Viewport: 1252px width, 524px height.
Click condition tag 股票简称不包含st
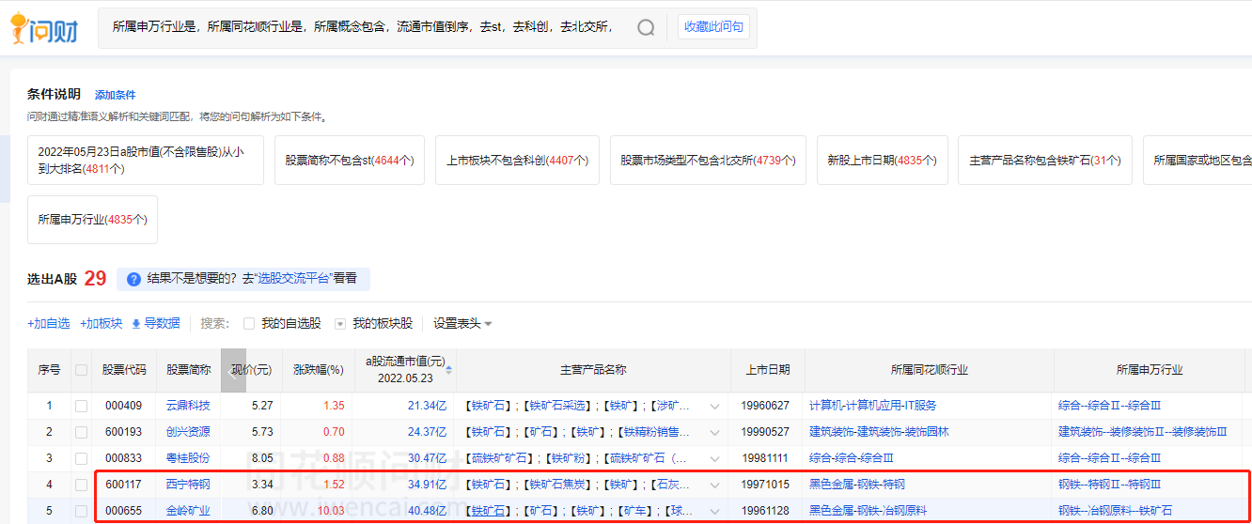[350, 160]
